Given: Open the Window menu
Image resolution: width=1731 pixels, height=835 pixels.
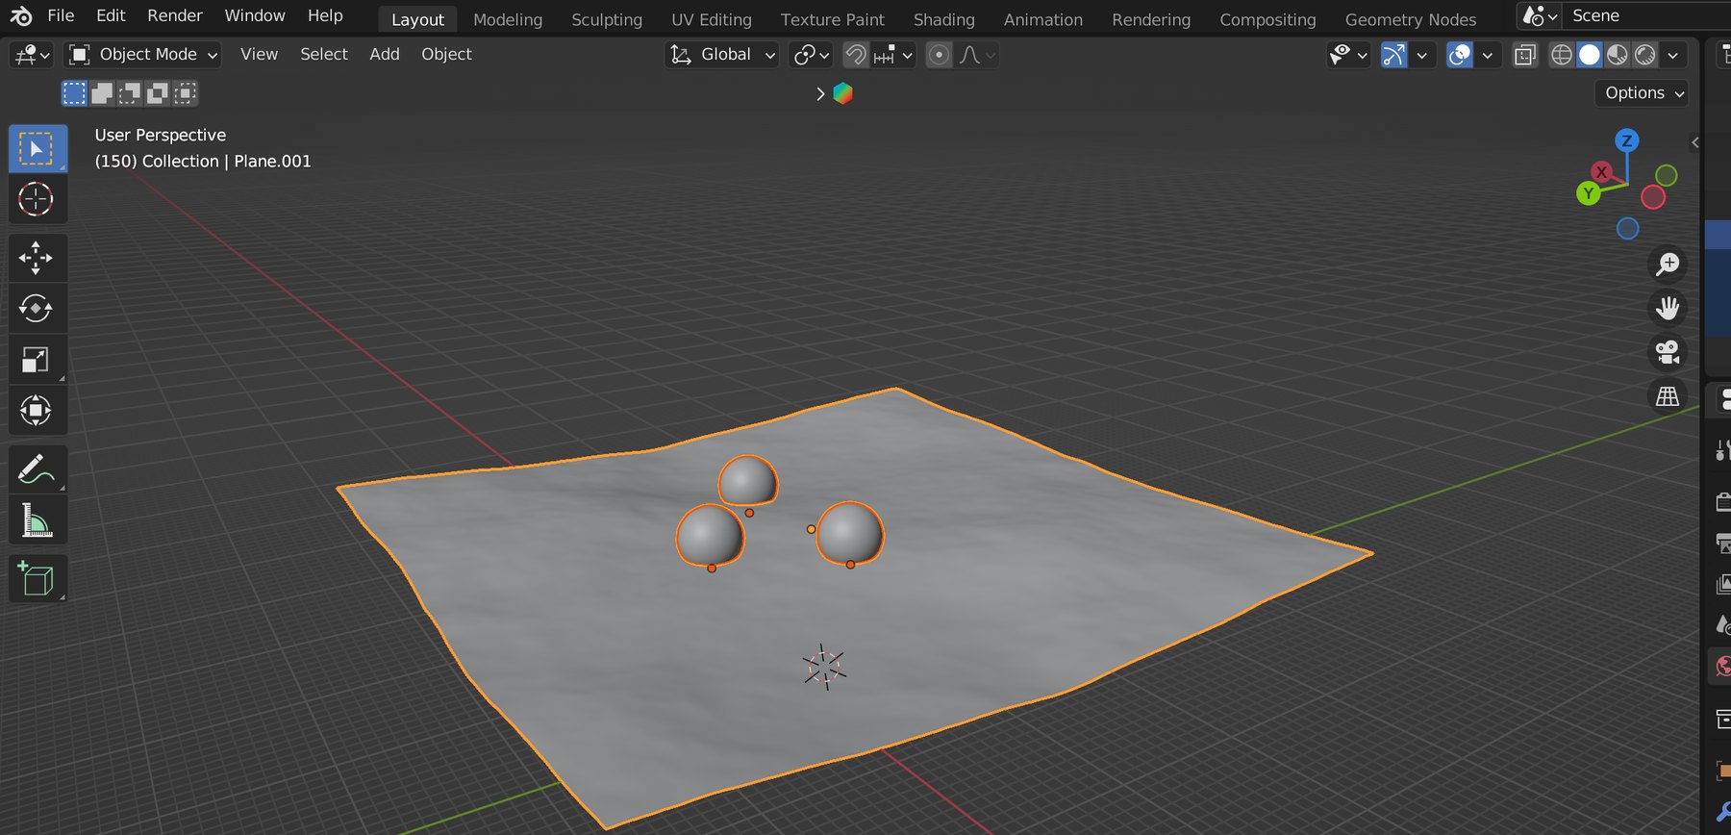Looking at the screenshot, I should tap(255, 15).
